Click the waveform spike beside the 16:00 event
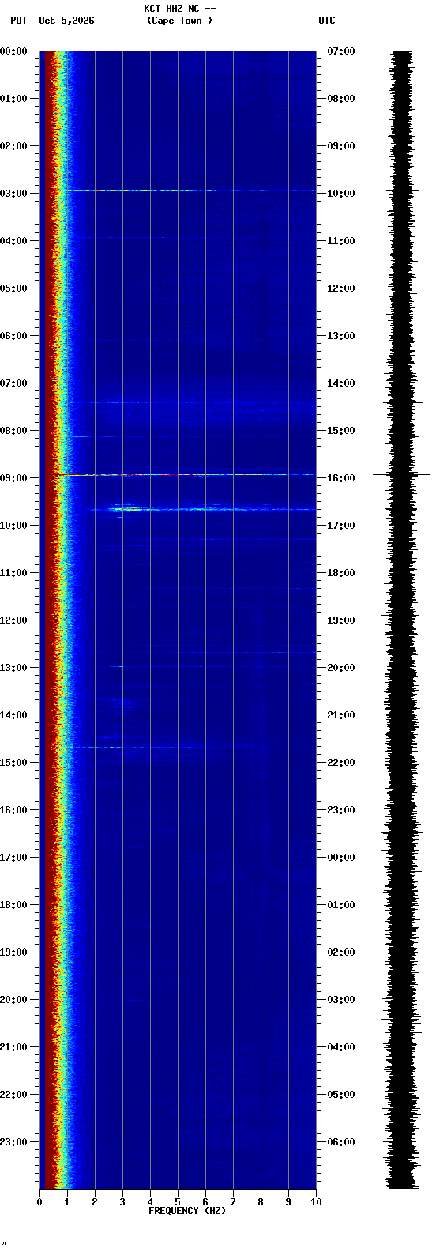436x1252 pixels. coord(401,474)
